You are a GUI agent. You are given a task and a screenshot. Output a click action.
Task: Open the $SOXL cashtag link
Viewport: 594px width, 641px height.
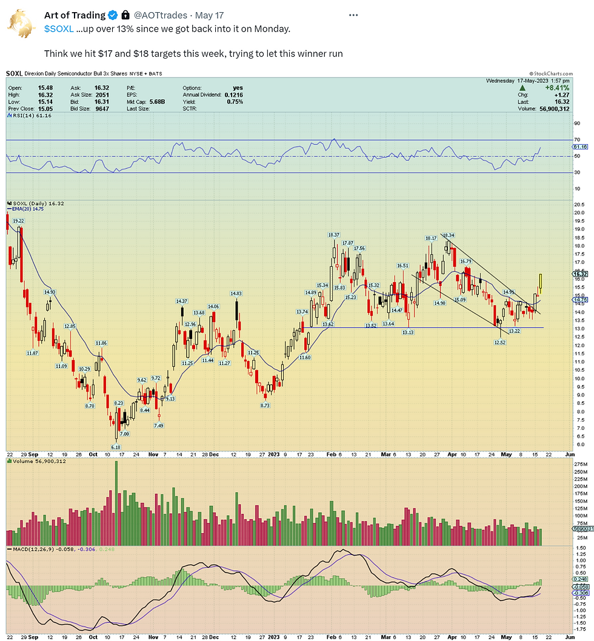(59, 29)
